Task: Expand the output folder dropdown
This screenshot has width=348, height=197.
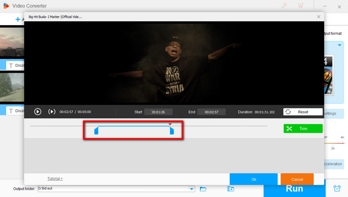Action: pos(191,189)
